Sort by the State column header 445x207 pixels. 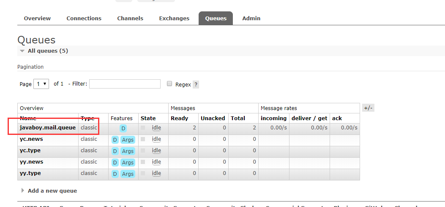[148, 118]
